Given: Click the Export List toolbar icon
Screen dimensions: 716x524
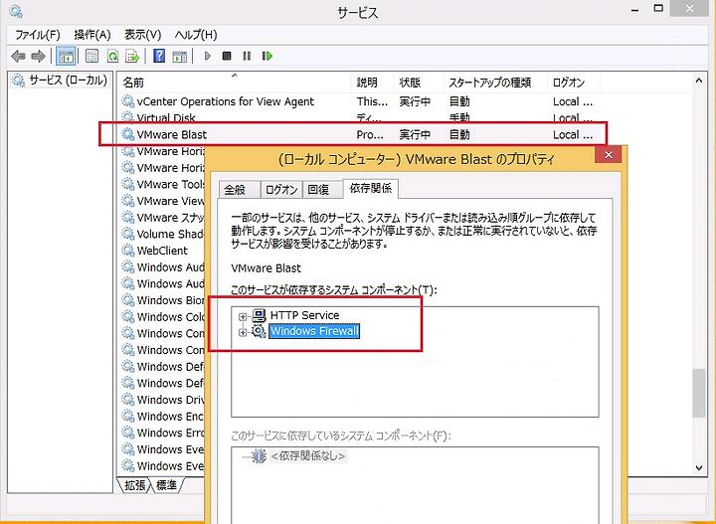Looking at the screenshot, I should (132, 56).
